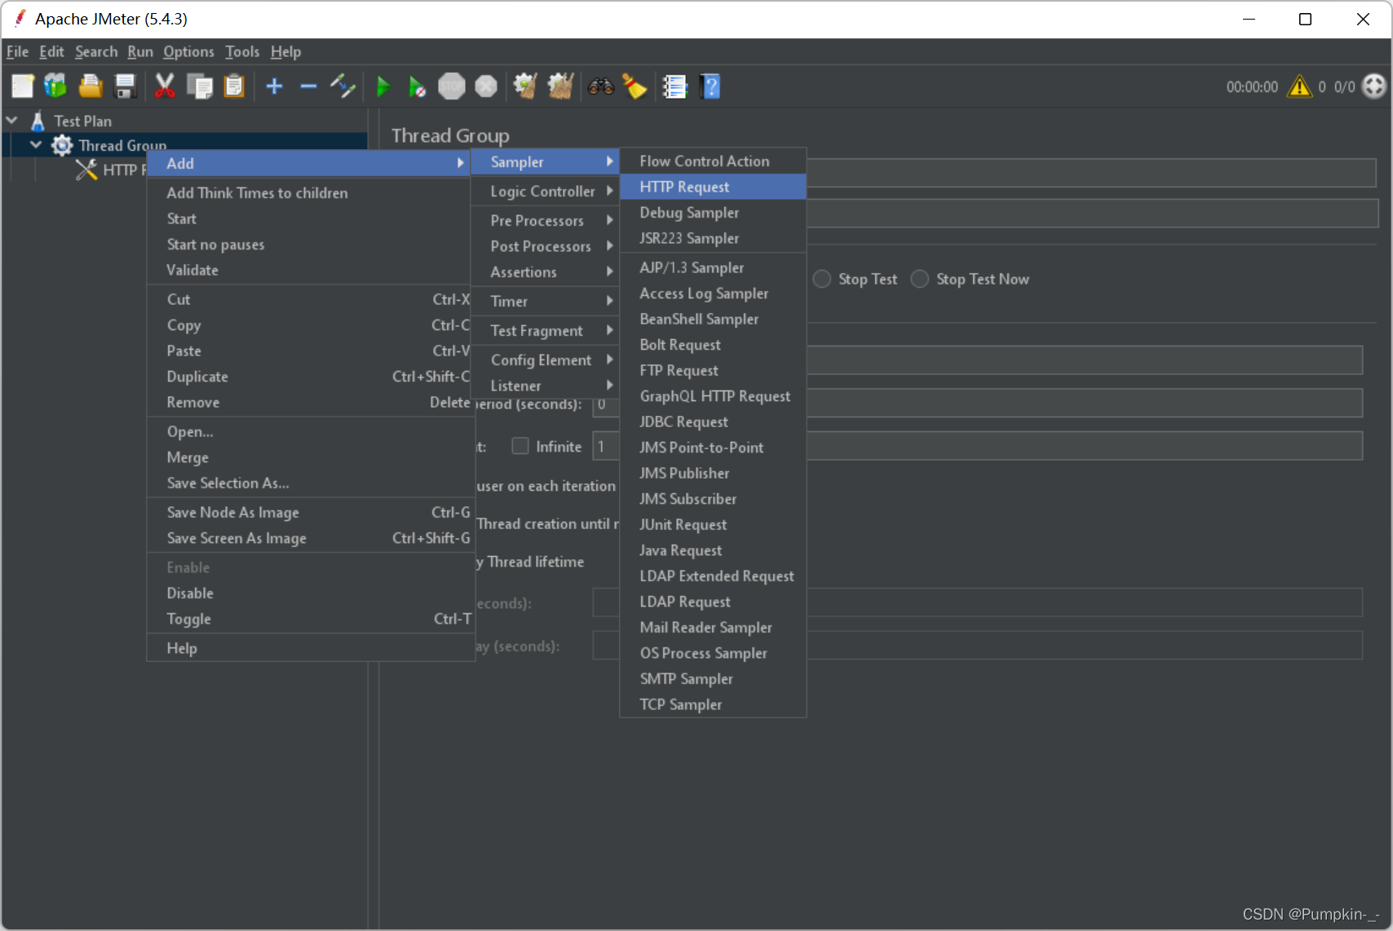Select the Stop Test radio button
Viewport: 1393px width, 931px height.
pyautogui.click(x=822, y=279)
